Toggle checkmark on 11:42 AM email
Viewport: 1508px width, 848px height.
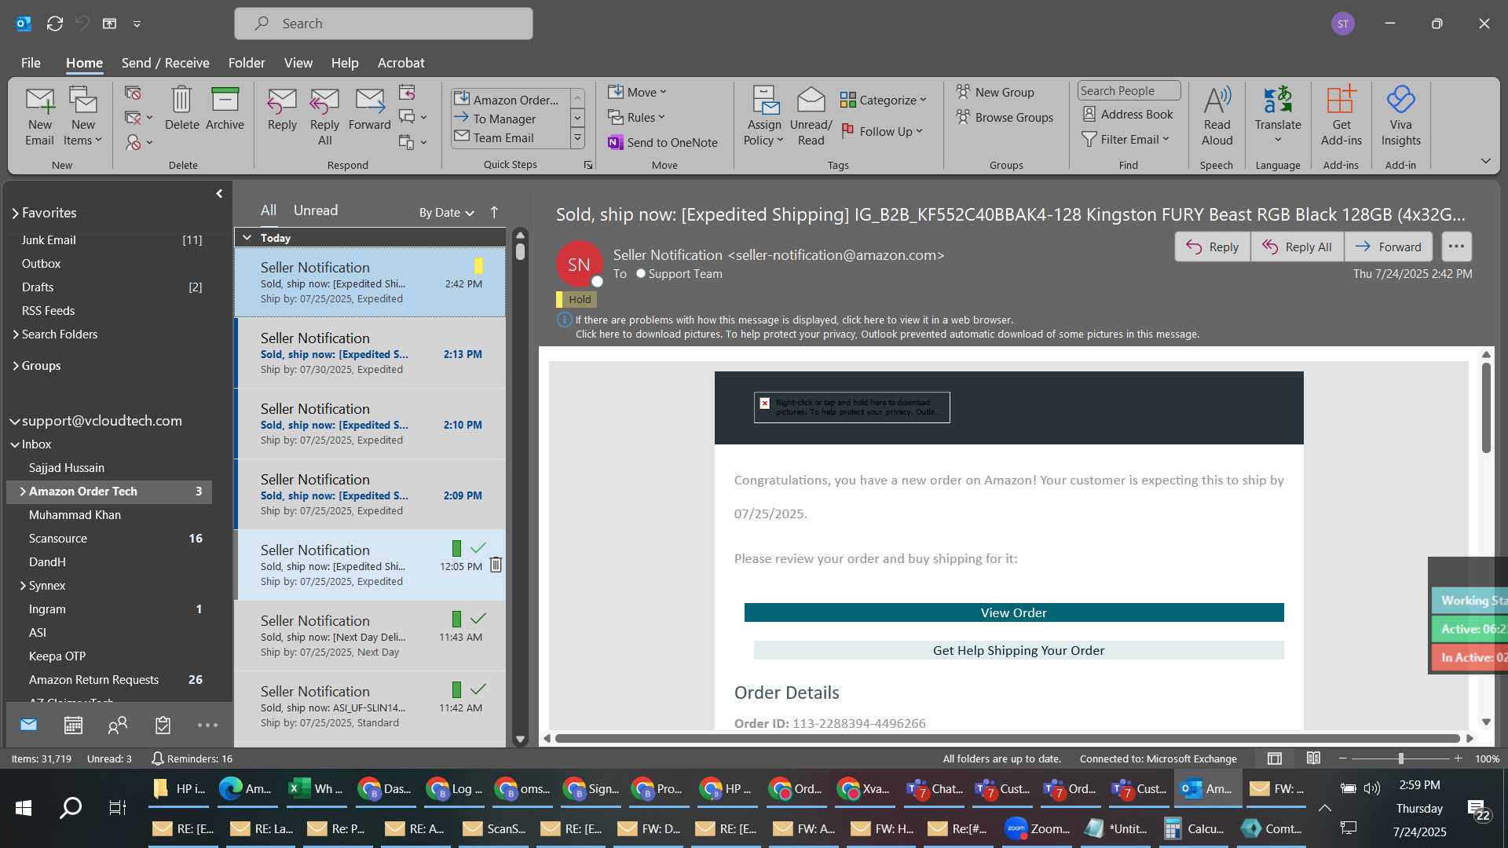tap(478, 689)
